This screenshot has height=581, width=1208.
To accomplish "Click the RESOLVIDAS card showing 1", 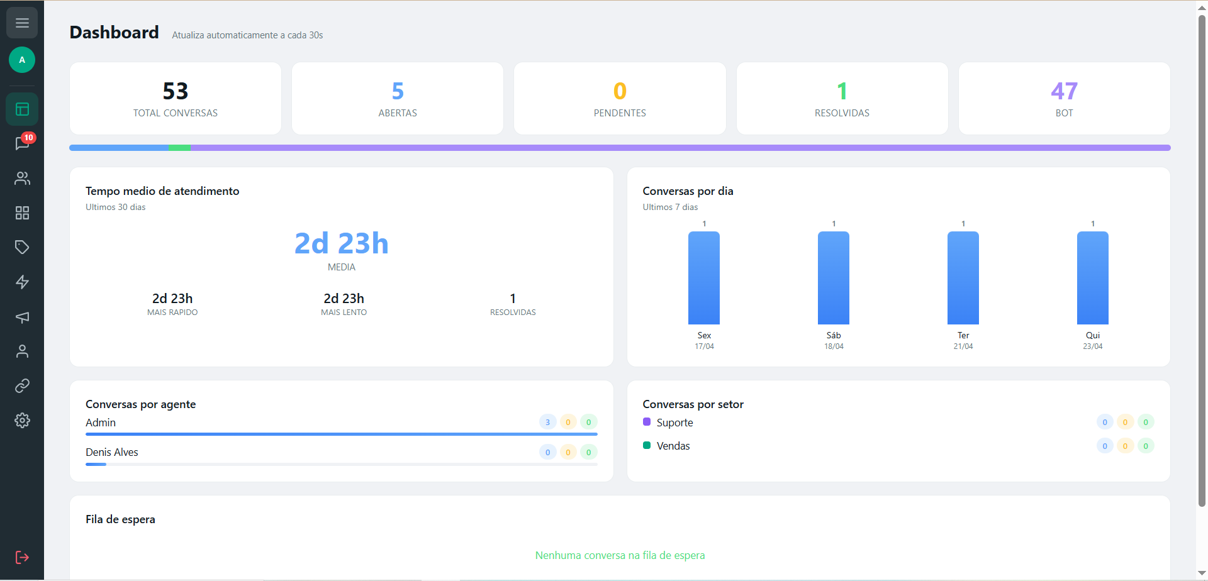I will coord(842,98).
